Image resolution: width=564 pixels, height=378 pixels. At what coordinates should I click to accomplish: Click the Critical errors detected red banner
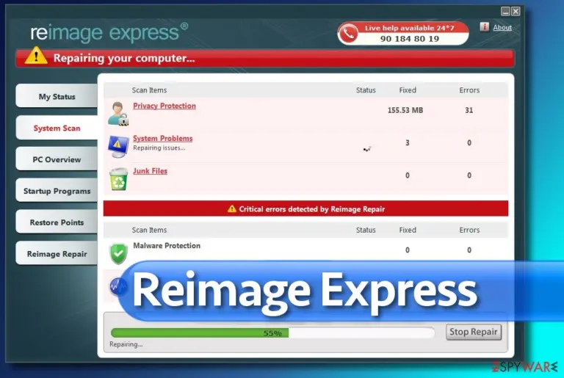tap(305, 208)
